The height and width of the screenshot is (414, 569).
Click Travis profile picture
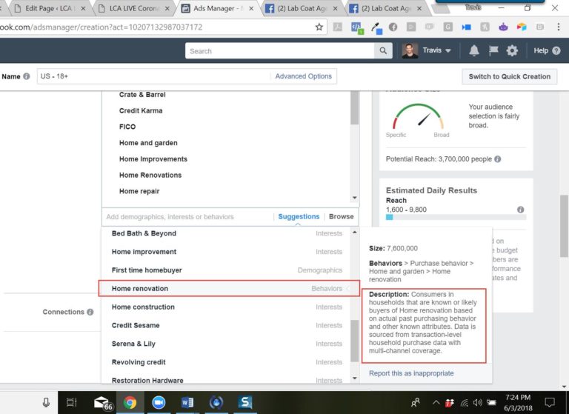click(410, 50)
